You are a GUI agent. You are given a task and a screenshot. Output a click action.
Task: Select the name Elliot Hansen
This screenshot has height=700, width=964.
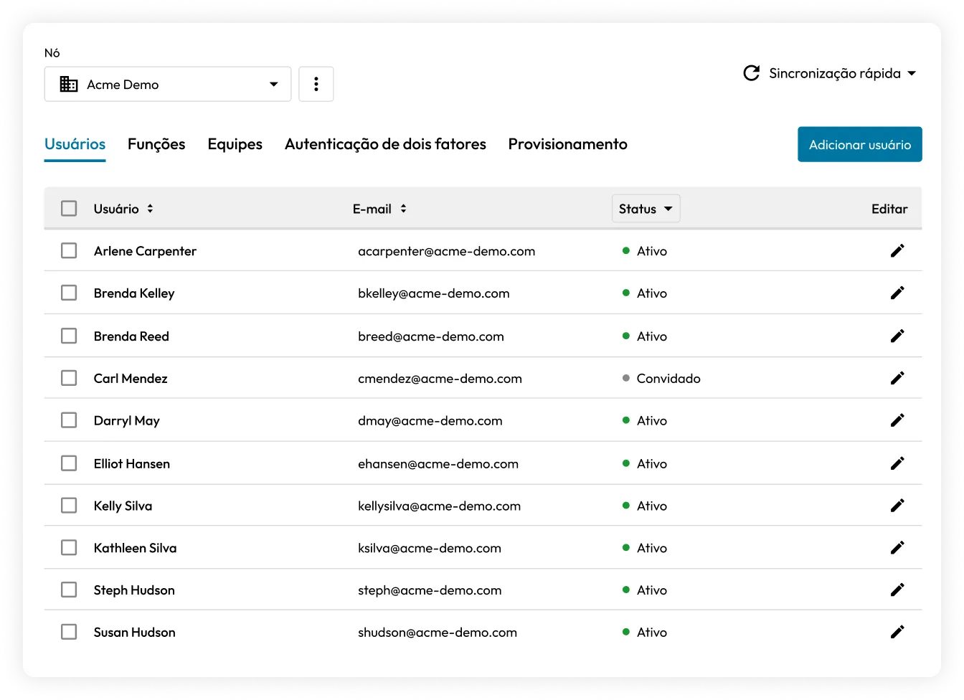[132, 464]
